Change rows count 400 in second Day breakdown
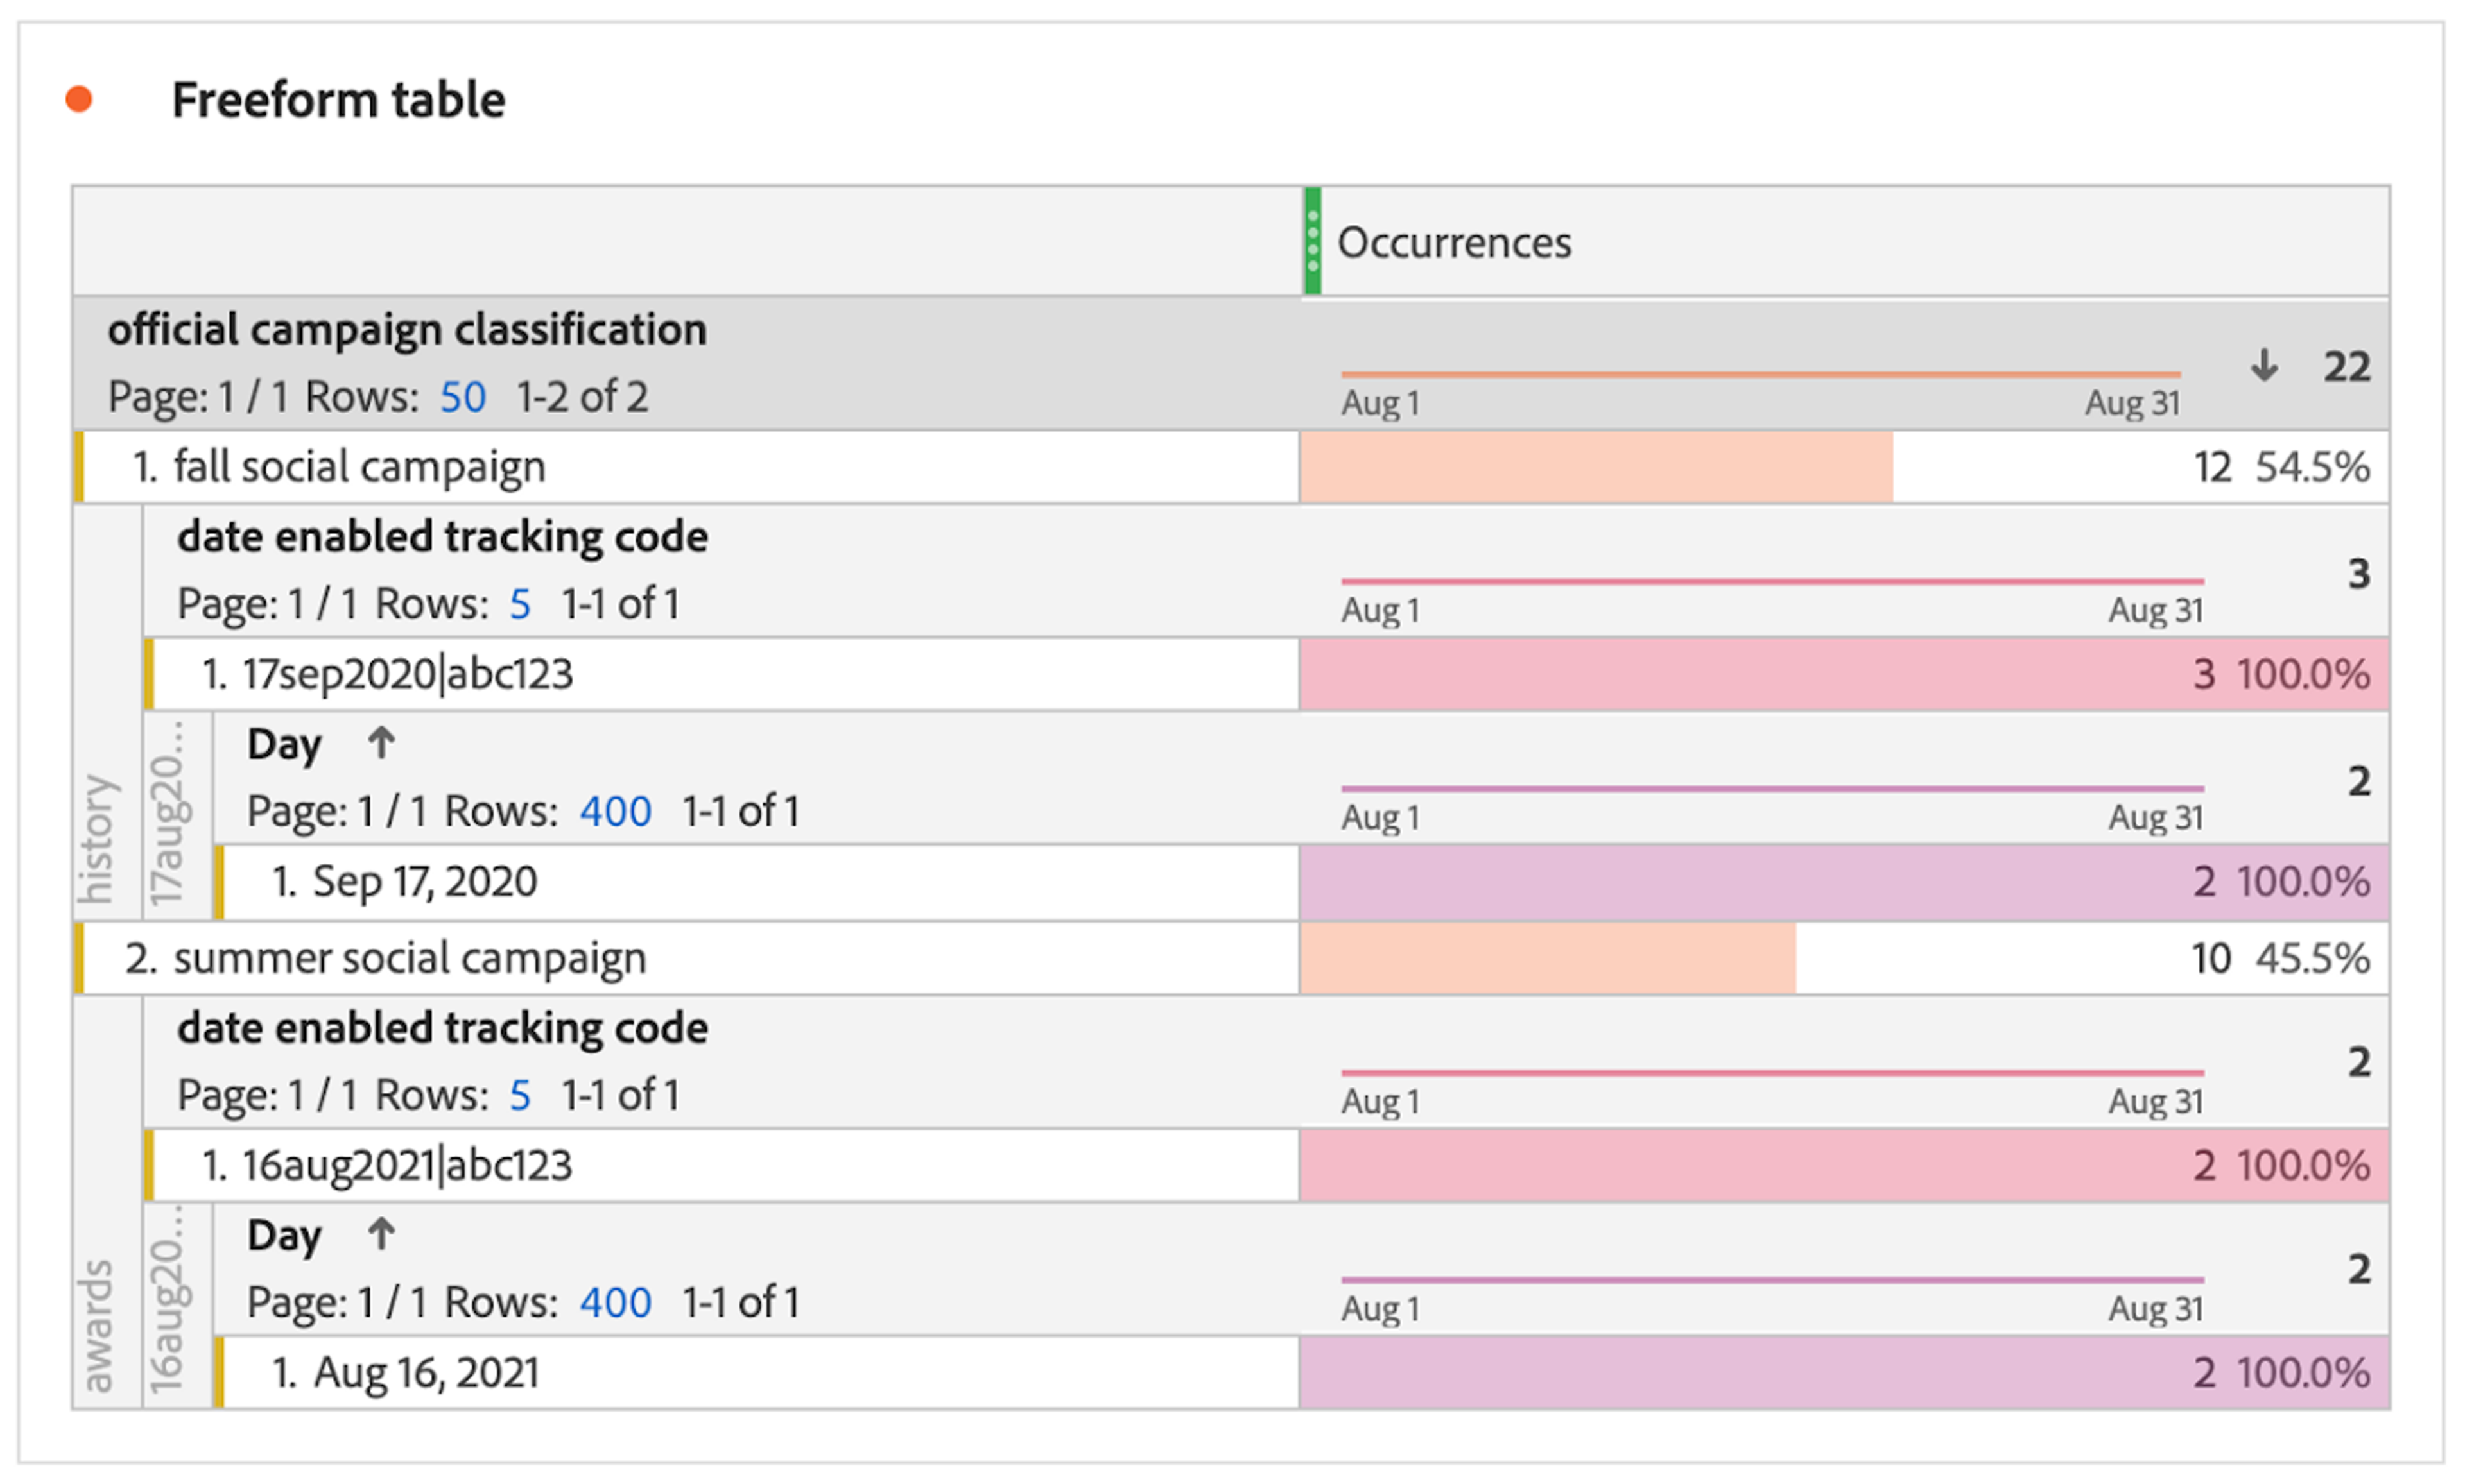2465x1484 pixels. pyautogui.click(x=615, y=1302)
